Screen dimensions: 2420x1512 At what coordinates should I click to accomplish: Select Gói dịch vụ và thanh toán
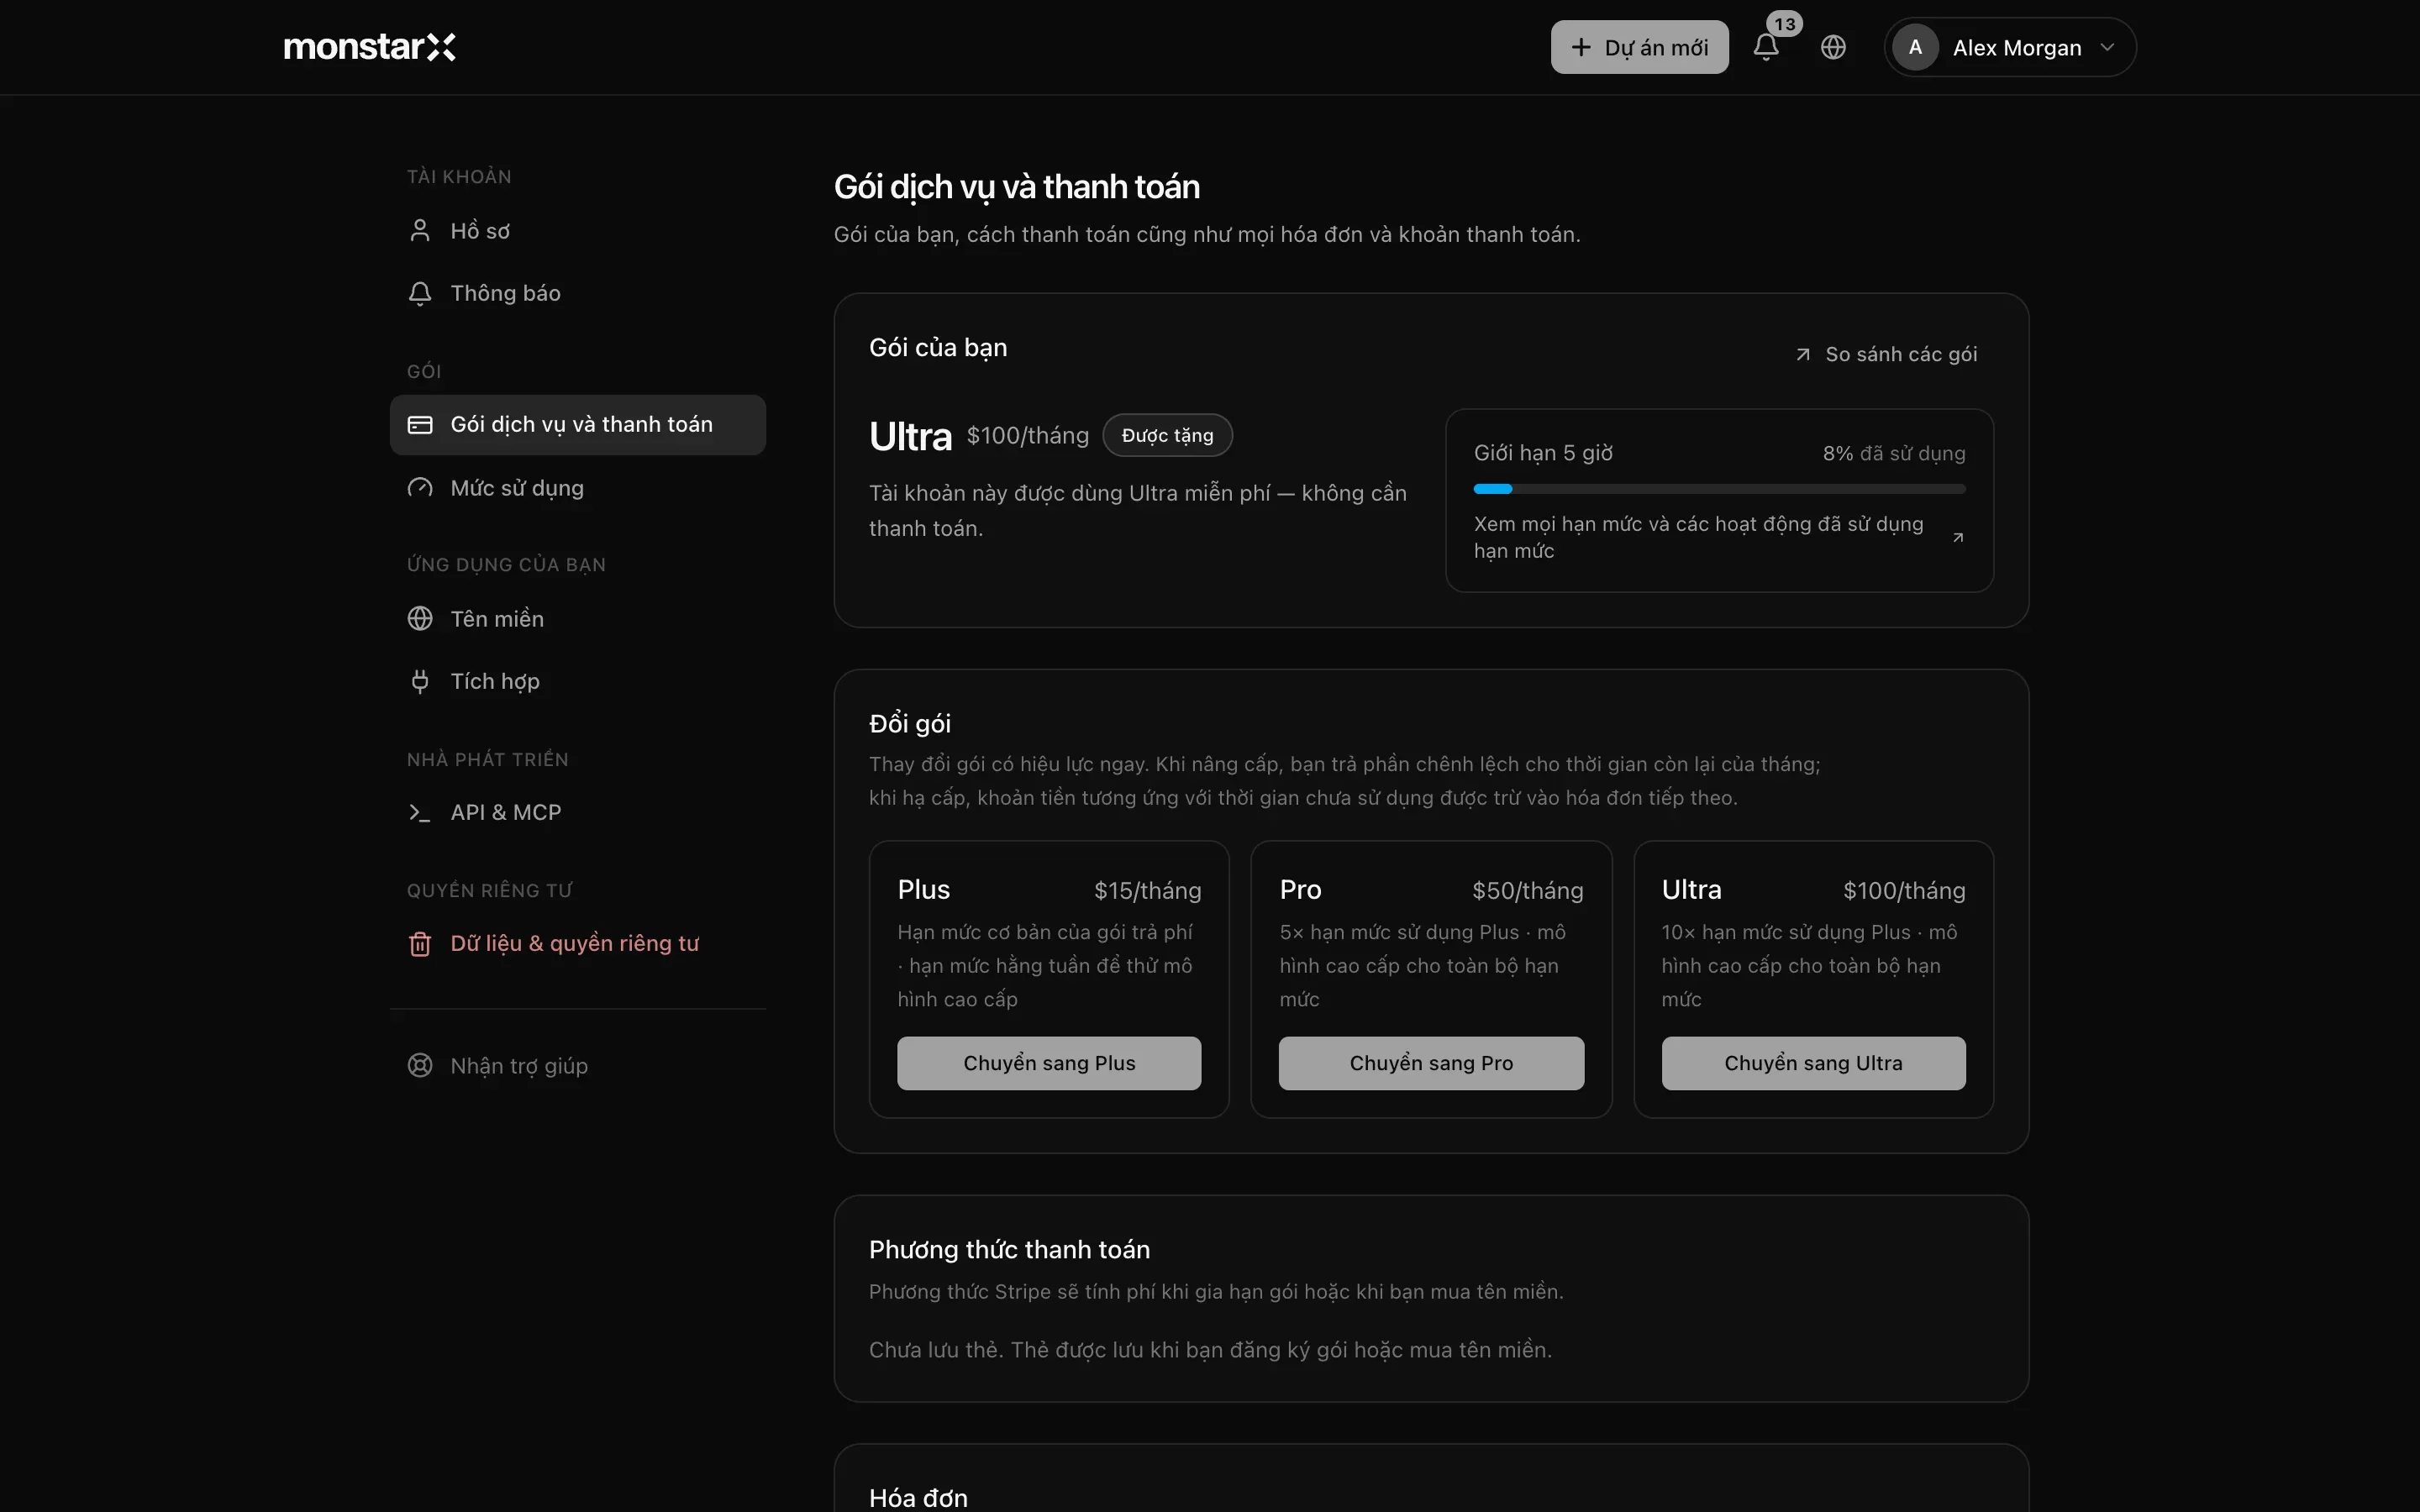coord(578,425)
